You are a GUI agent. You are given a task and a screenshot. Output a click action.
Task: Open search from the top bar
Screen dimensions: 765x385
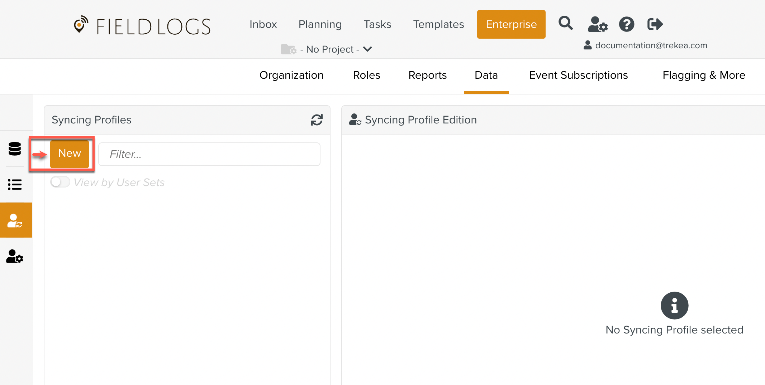[565, 24]
